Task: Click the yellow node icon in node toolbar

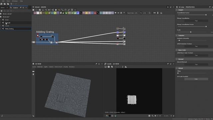Action: click(x=87, y=13)
